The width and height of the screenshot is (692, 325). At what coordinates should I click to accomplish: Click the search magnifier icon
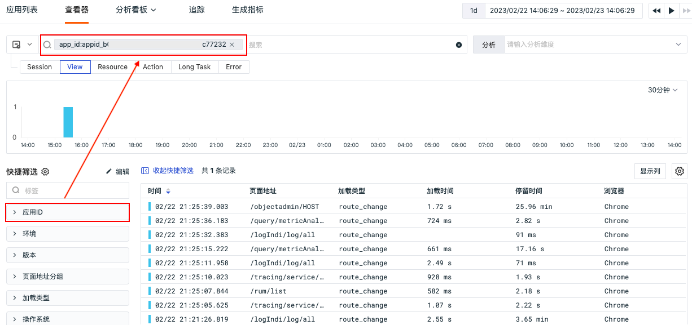tap(47, 44)
